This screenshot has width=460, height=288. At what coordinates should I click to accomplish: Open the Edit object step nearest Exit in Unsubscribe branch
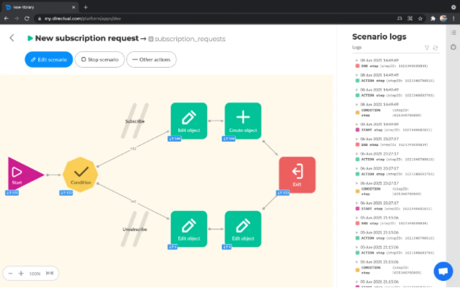pos(243,229)
